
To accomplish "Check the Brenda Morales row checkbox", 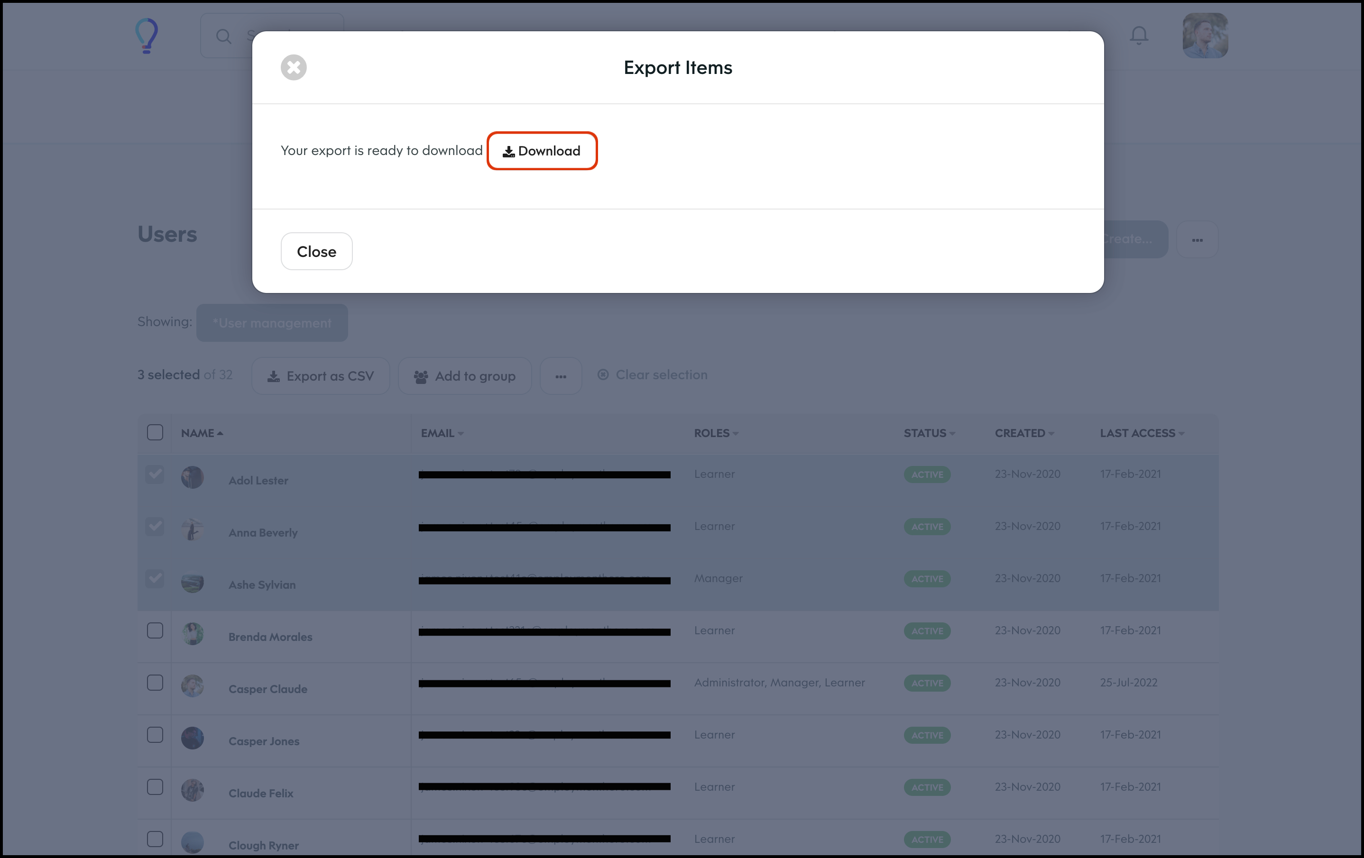I will point(155,630).
